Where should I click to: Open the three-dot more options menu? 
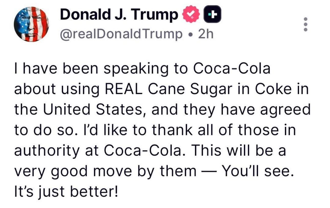click(305, 24)
